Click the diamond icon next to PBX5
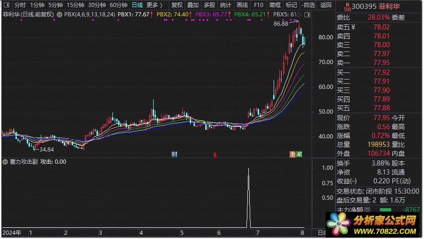The width and height of the screenshot is (424, 239). click(298, 14)
